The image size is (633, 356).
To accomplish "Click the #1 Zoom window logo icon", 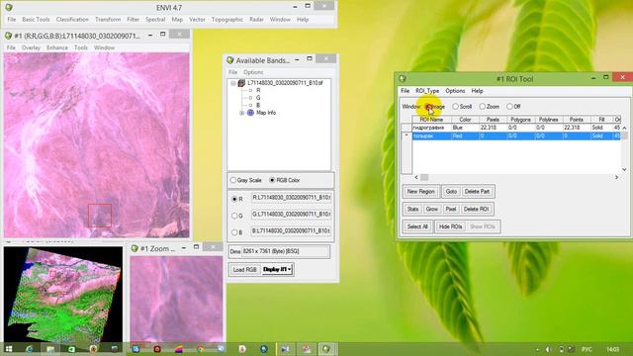I will tap(135, 248).
